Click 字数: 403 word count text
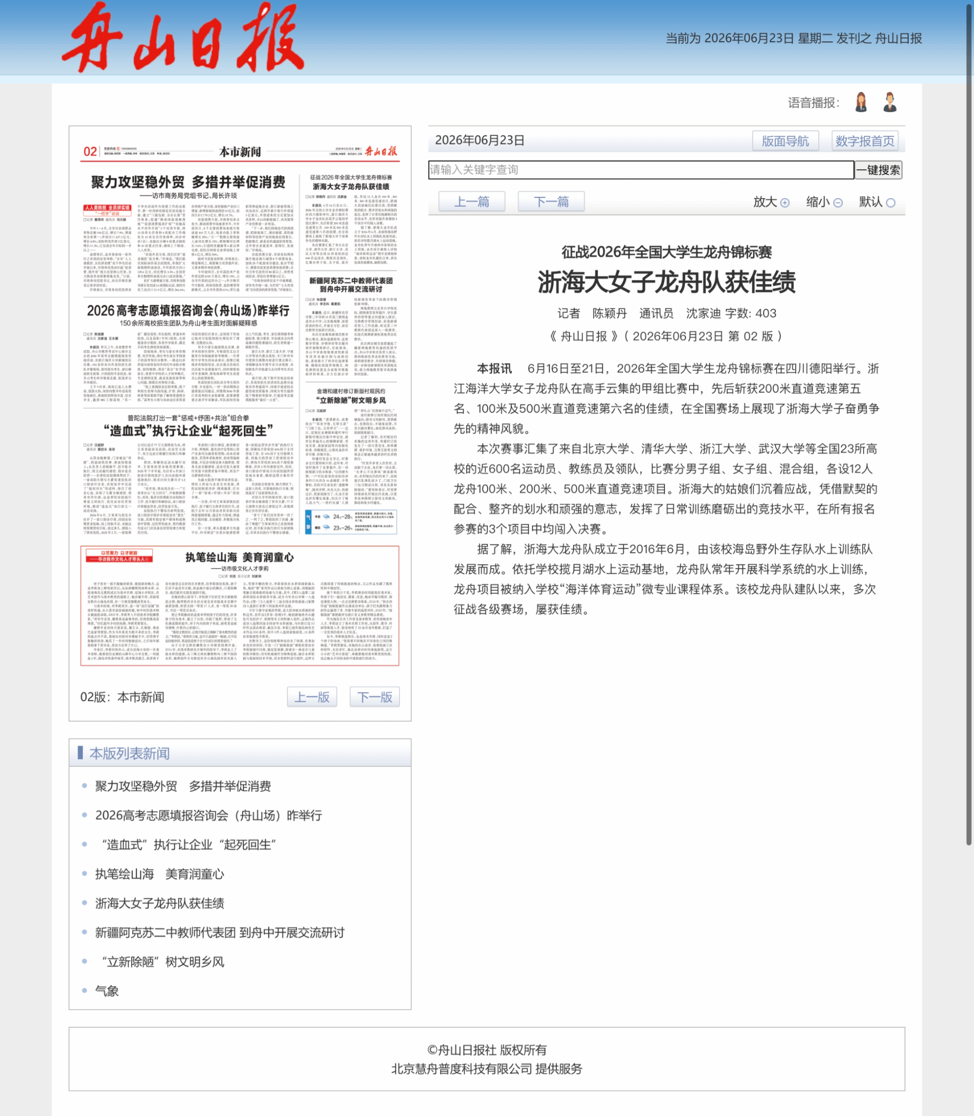The height and width of the screenshot is (1116, 974). point(750,313)
